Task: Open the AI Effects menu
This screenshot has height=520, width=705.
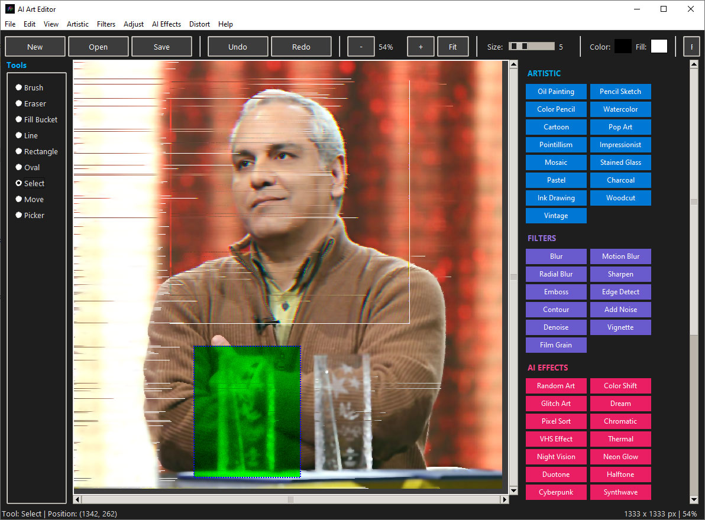Action: 166,24
